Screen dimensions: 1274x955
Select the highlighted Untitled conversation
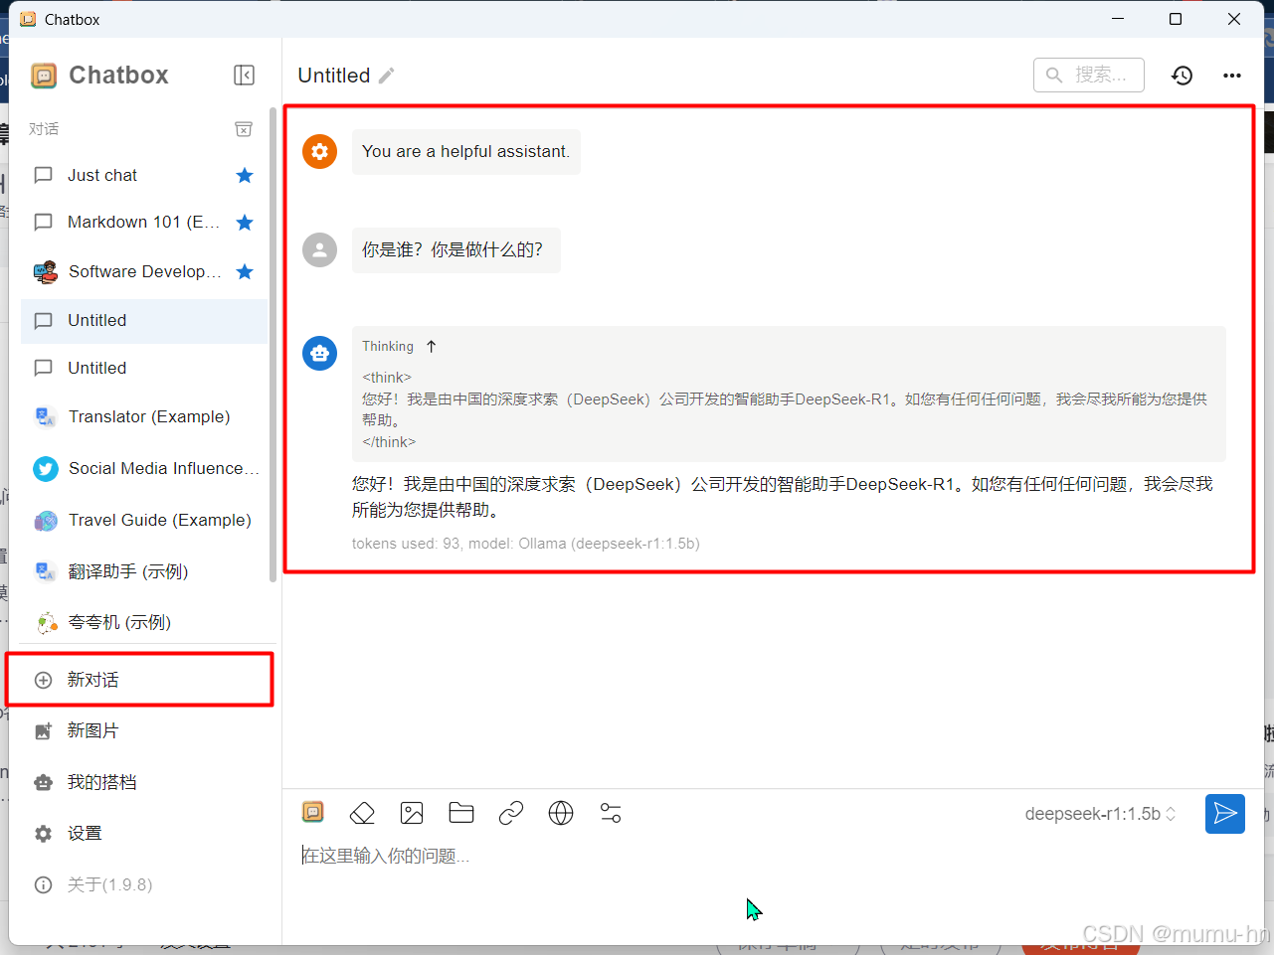(144, 321)
